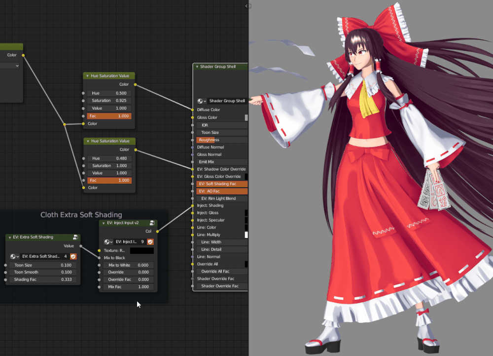
Task: Collapse the EV: Extra Soft Shading node
Action: pos(10,237)
